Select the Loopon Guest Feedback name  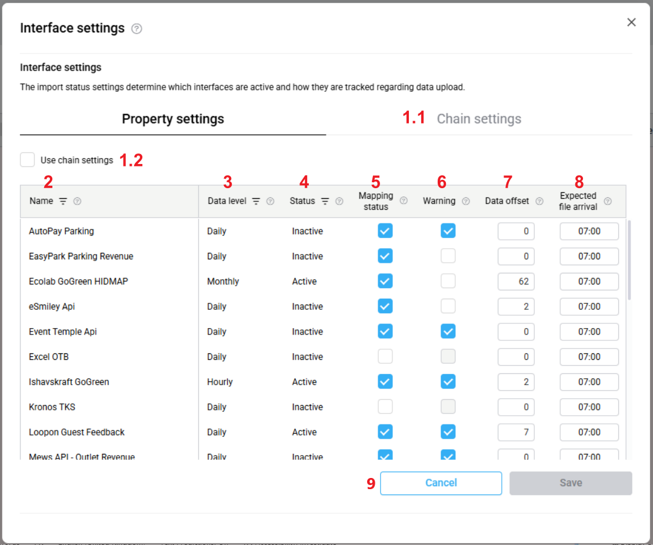coord(76,432)
